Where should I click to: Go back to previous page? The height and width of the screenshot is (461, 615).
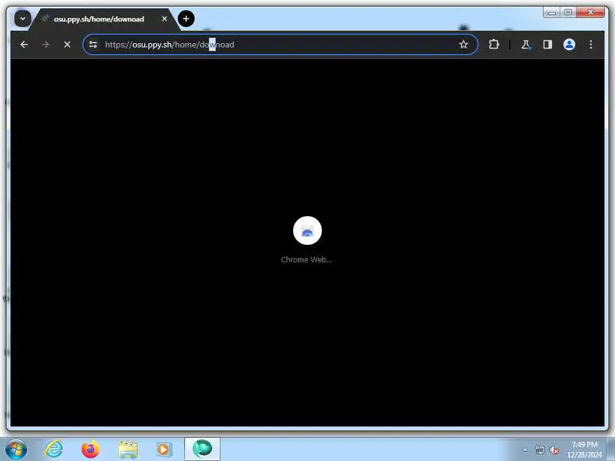point(24,44)
